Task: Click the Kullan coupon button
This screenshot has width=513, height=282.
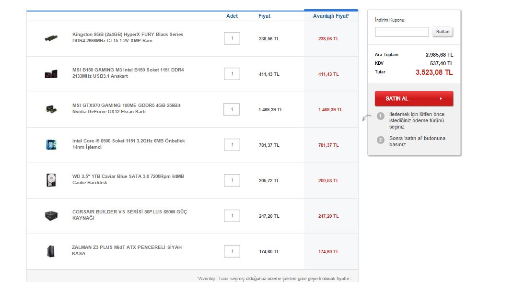Action: click(x=443, y=32)
